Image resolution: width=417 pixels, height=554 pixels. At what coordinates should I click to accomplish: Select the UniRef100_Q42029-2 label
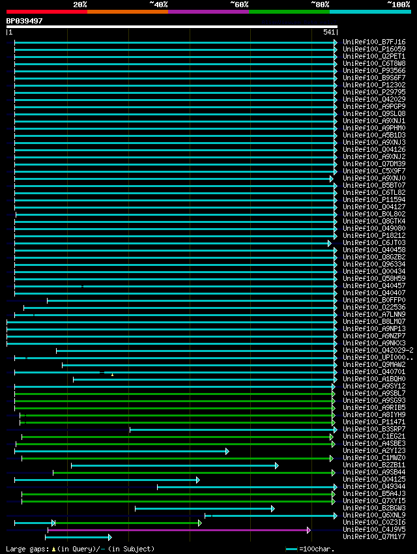pyautogui.click(x=378, y=350)
